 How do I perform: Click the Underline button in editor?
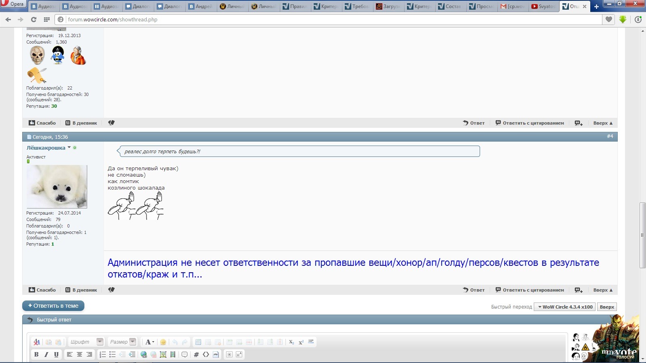56,355
